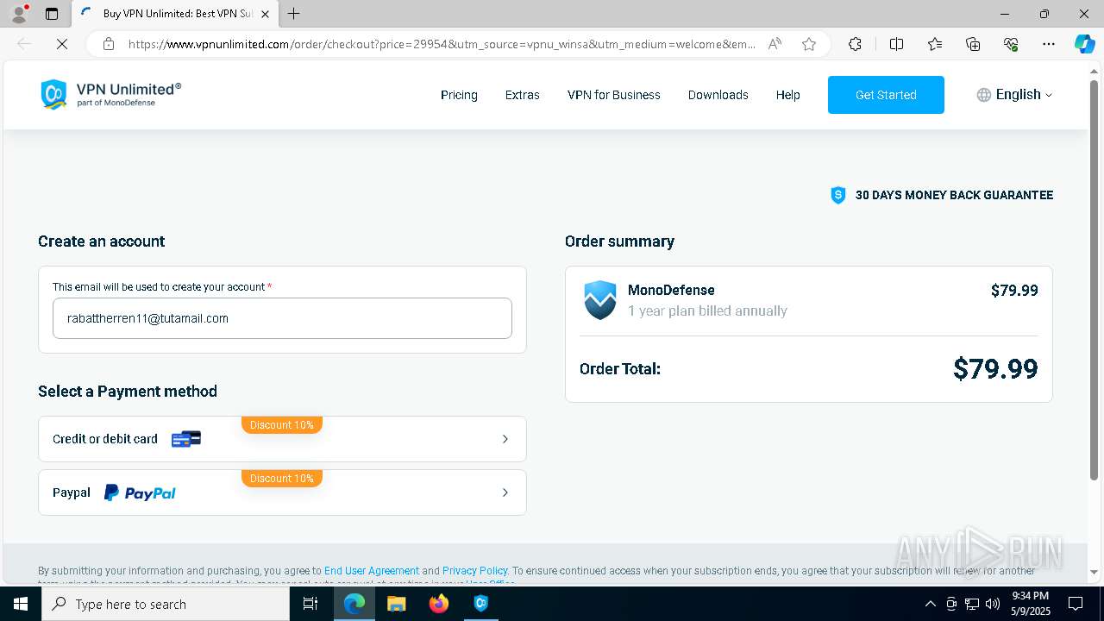Open Edge Settings and more menu
The width and height of the screenshot is (1104, 621).
coord(1049,44)
